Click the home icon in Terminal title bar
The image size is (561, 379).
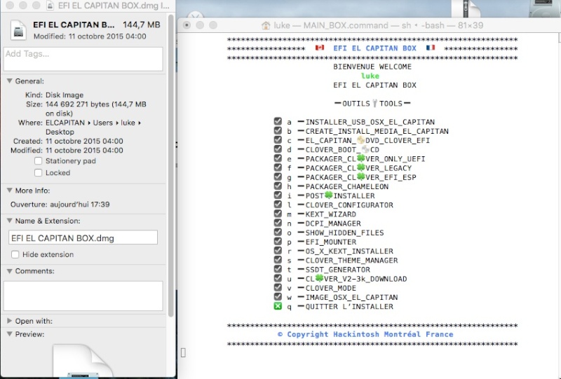coord(266,25)
